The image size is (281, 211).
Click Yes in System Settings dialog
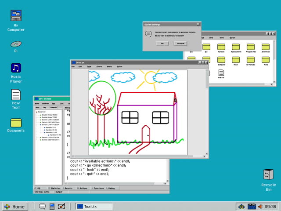point(162,43)
